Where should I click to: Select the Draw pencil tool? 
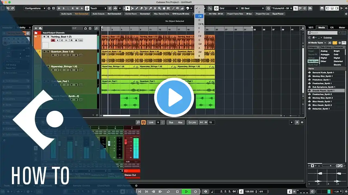coord(137,8)
